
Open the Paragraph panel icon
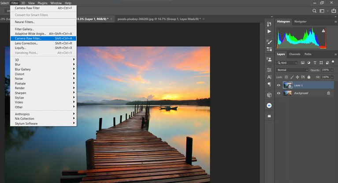[269, 84]
